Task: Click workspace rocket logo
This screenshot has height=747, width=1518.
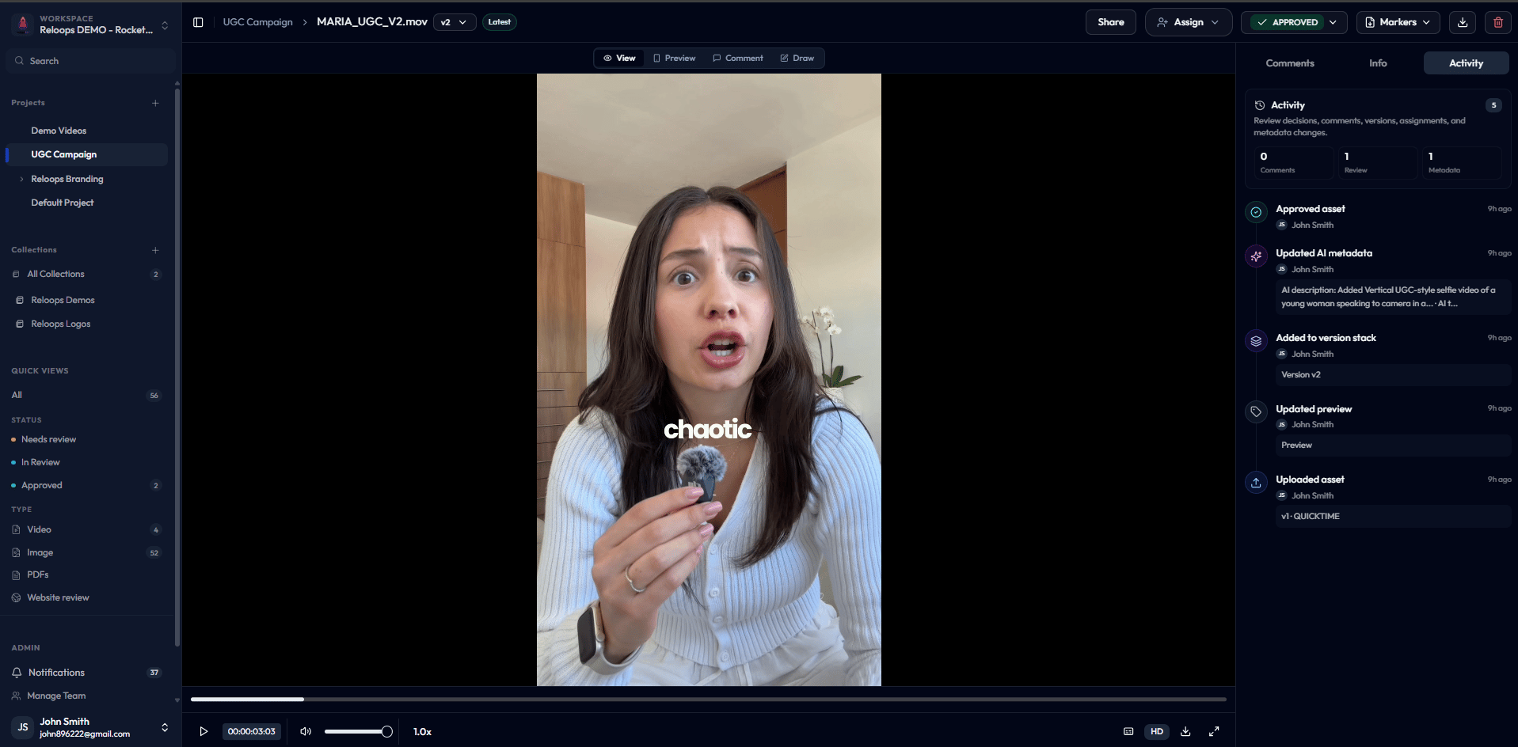Action: click(23, 24)
